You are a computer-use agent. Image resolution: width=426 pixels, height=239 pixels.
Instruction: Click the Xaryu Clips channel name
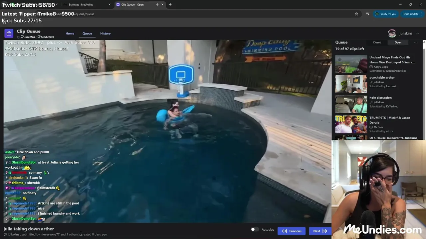(381, 67)
